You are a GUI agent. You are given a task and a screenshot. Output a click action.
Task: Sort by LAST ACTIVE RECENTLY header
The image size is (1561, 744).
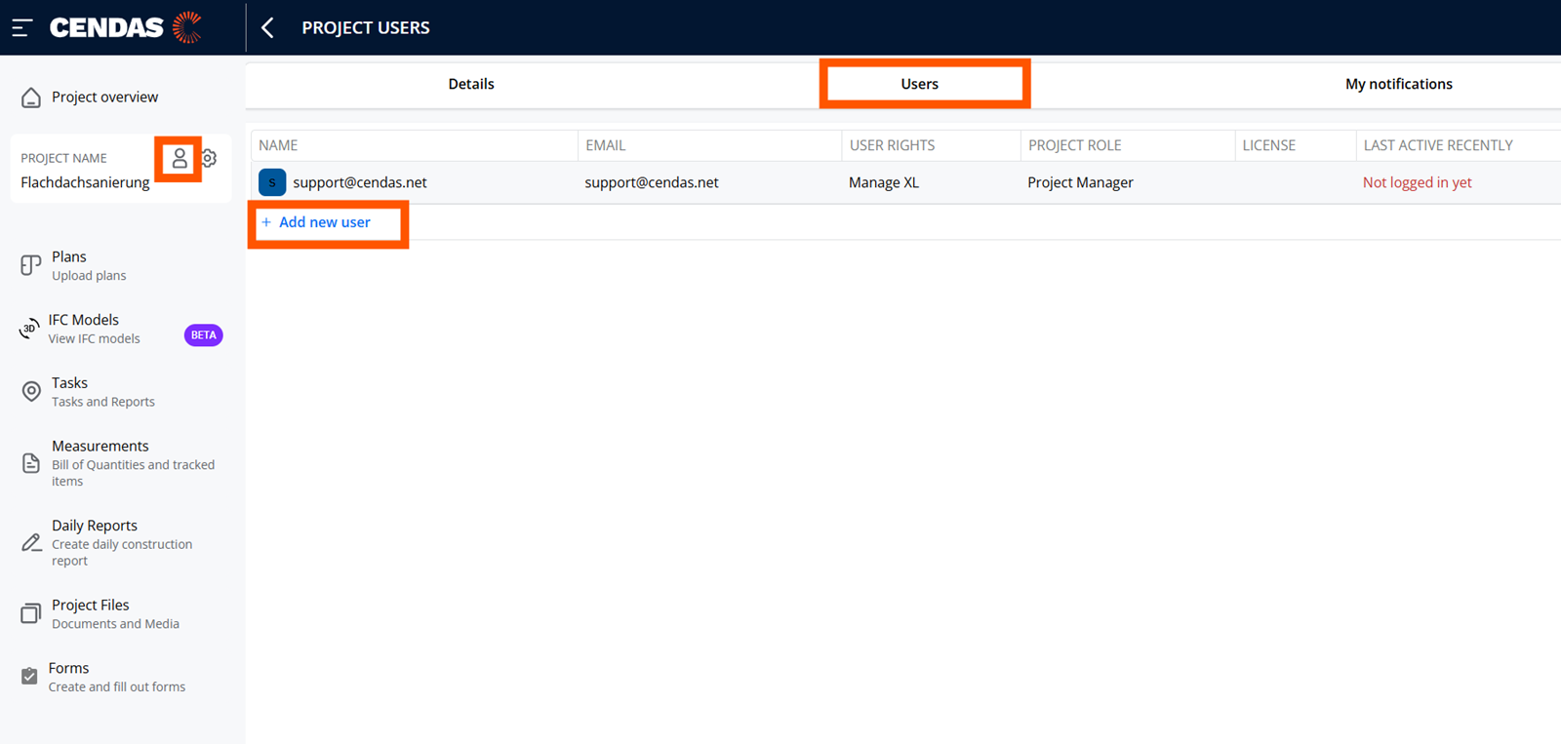click(x=1438, y=145)
